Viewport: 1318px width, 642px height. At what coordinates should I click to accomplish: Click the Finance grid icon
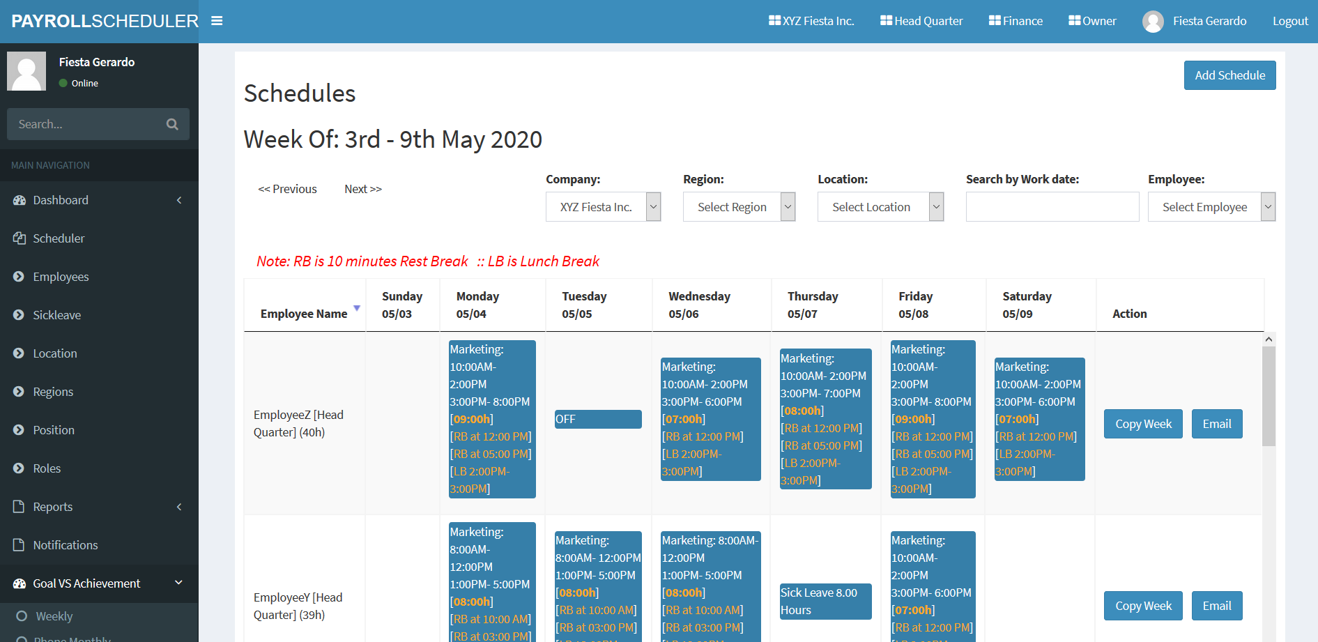[x=995, y=20]
